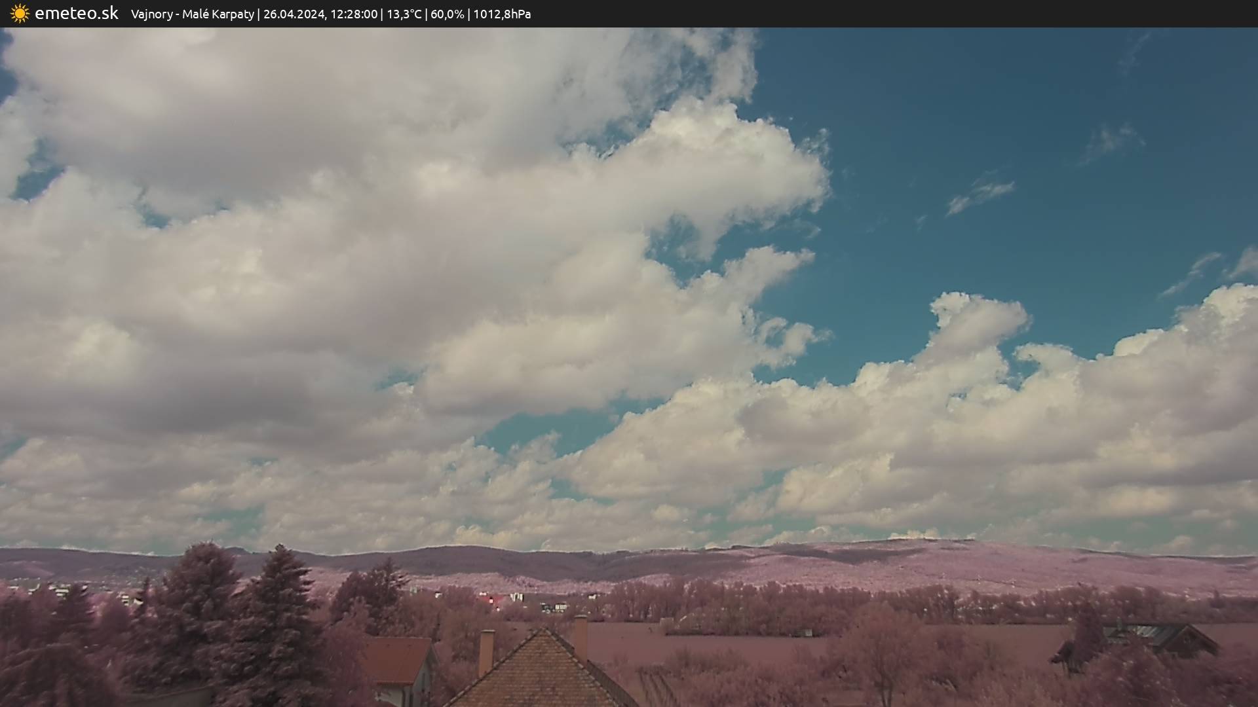
Task: Click the 13,3°C temperature reading
Action: tap(404, 14)
